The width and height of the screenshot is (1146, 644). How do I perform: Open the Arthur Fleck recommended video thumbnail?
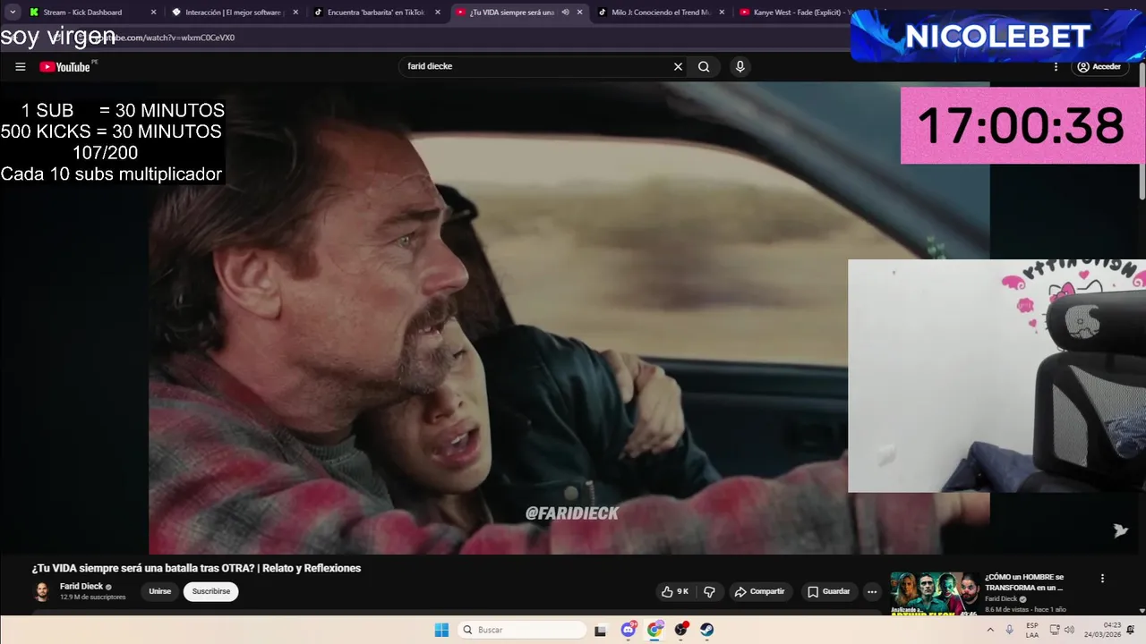935,593
